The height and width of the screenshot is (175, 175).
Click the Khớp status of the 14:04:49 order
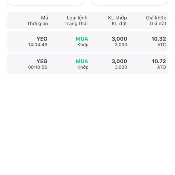(x=83, y=45)
